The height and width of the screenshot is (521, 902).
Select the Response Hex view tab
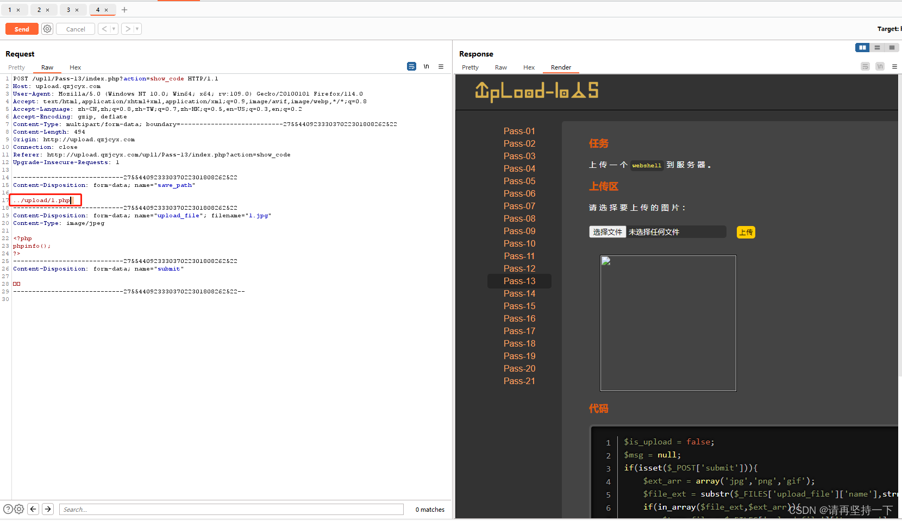click(x=529, y=67)
